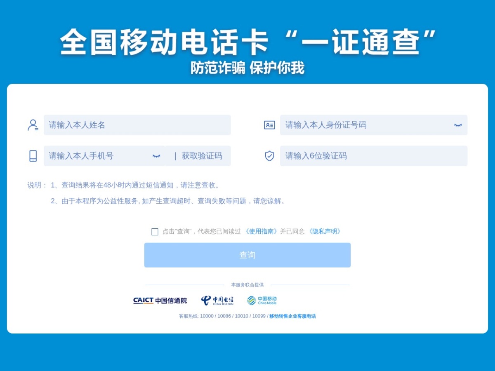Click the person icon beside name field
Screen dimensions: 495x371
coord(33,125)
